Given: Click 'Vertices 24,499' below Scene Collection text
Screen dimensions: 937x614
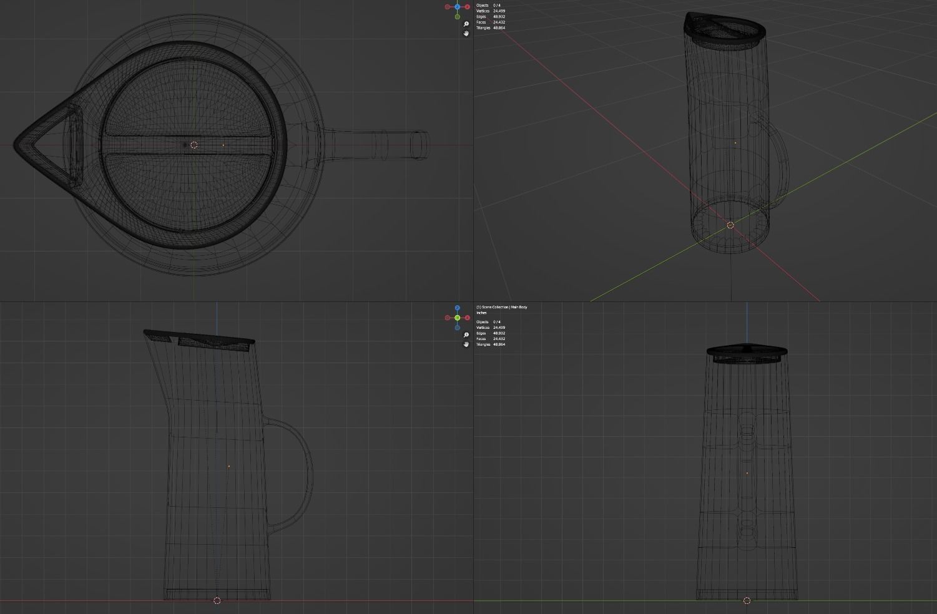Looking at the screenshot, I should 491,328.
